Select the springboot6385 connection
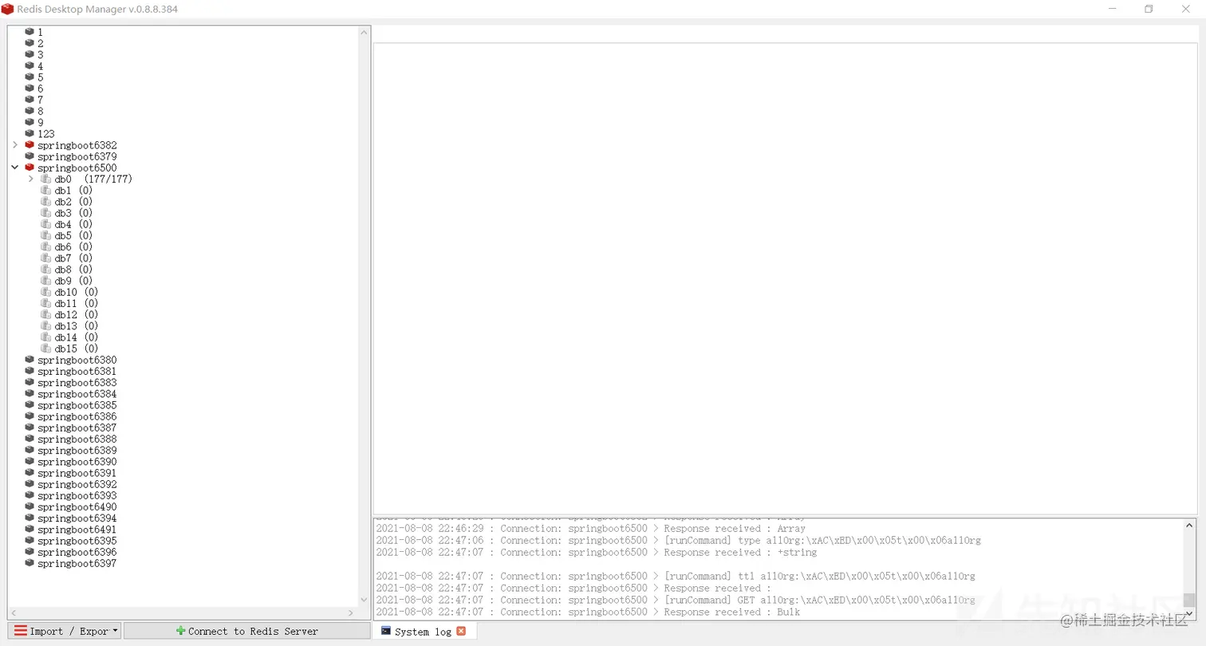This screenshot has height=646, width=1206. coord(77,405)
